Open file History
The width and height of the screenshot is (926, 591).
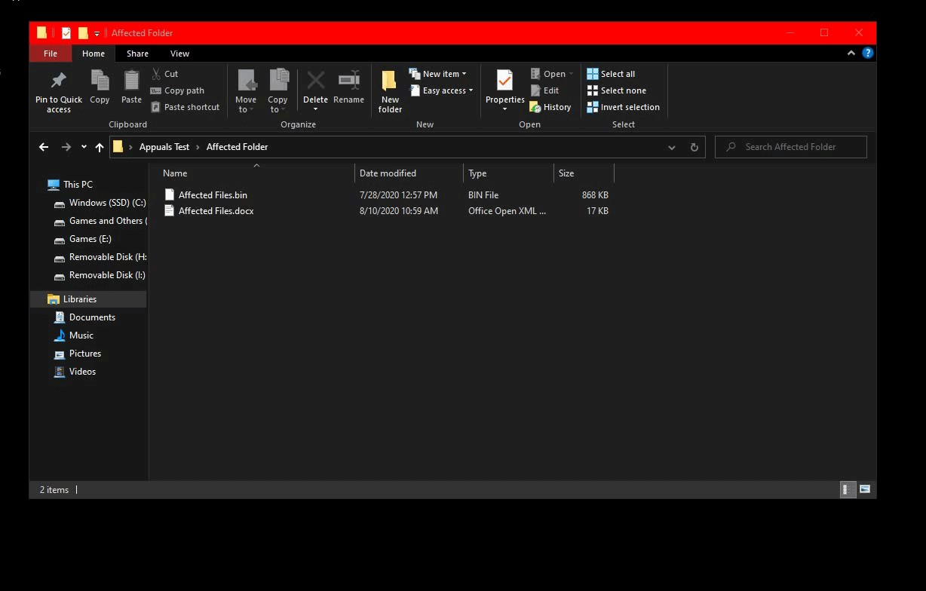tap(550, 107)
